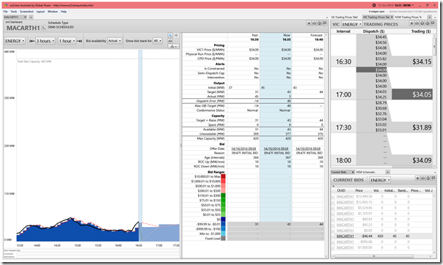The image size is (443, 265).
Task: Open the ENERGY dropdown in Unit Dashboard
Action: (x=15, y=41)
